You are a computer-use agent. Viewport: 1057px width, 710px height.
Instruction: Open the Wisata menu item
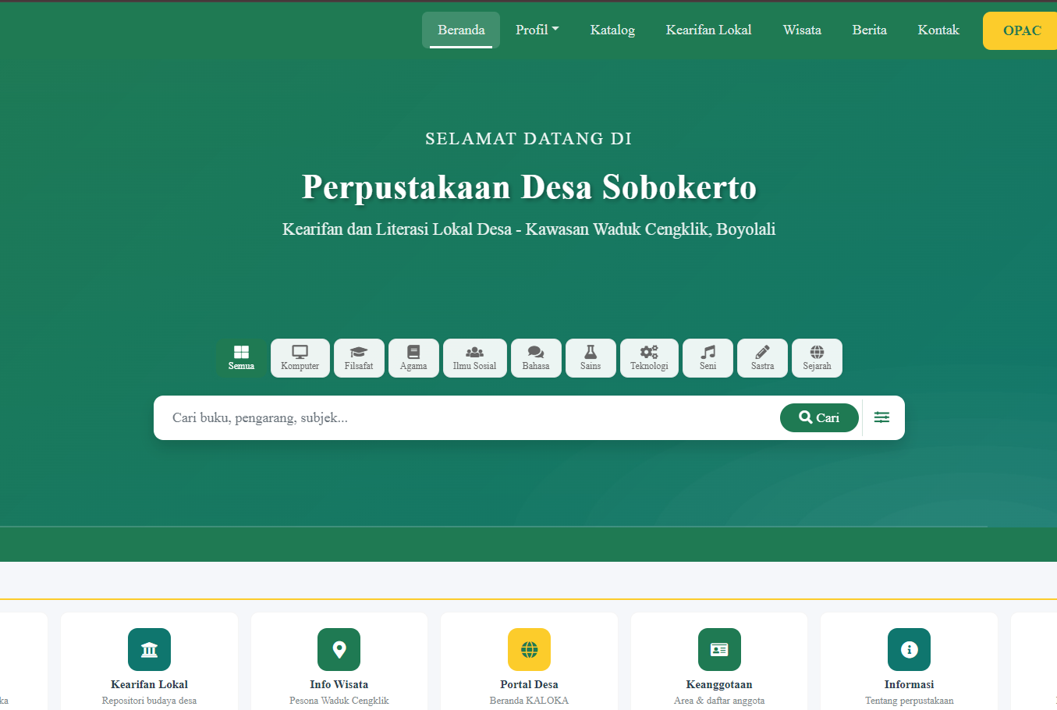point(802,30)
